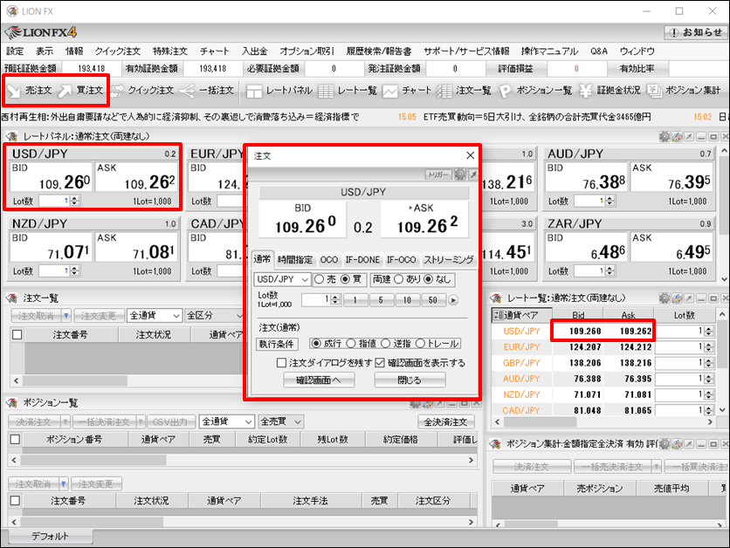Open the 証拠金状況 margin status toolbar item
Viewport: 730px width, 548px height.
pyautogui.click(x=609, y=90)
